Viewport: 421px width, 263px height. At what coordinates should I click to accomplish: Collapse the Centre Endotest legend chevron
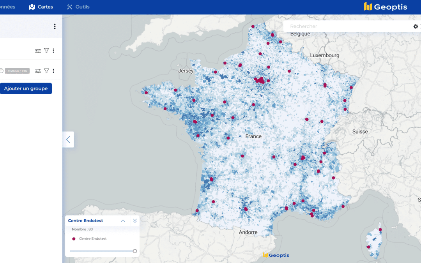coord(123,221)
